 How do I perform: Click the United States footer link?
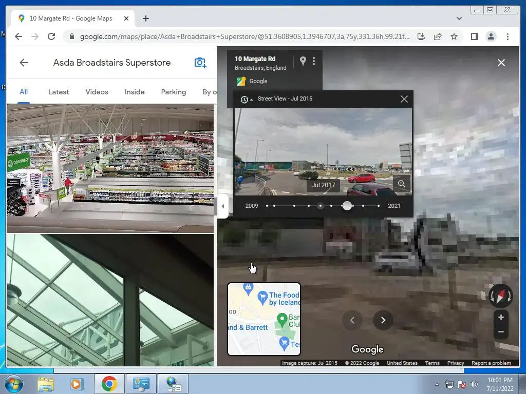point(402,363)
